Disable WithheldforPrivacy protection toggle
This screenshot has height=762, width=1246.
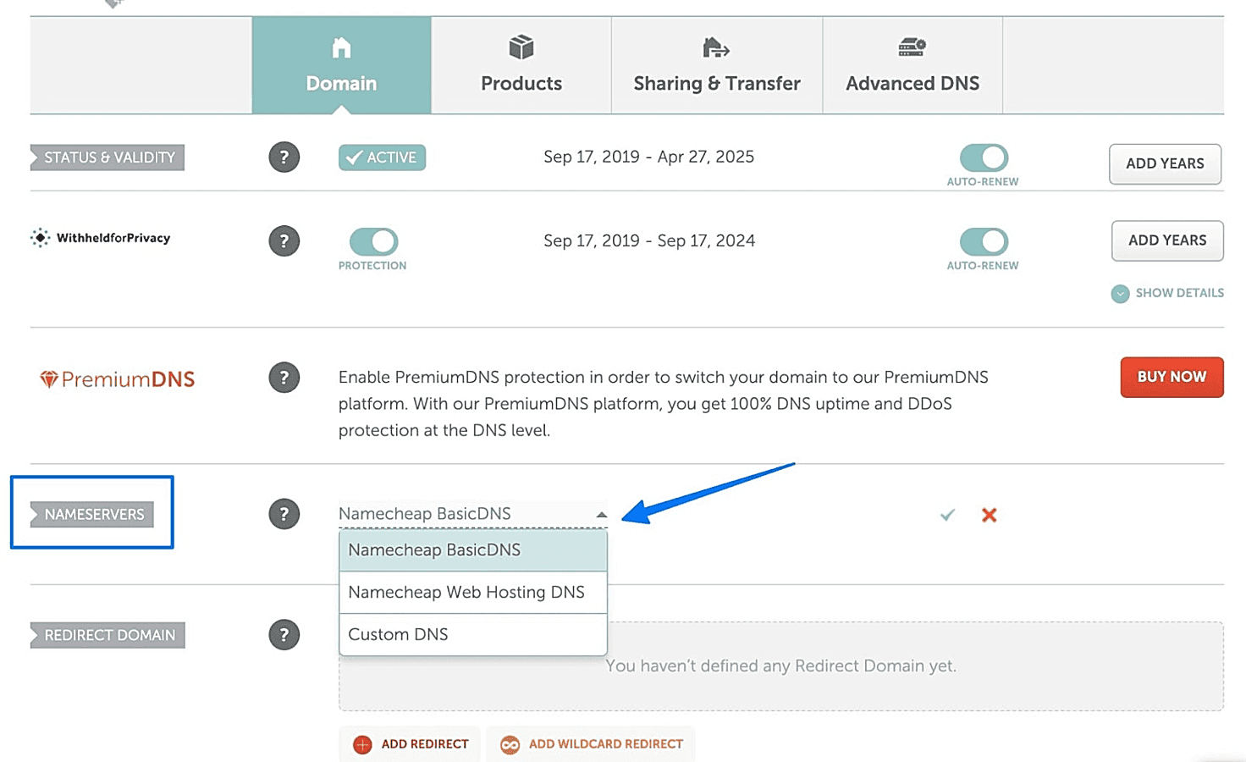click(373, 241)
